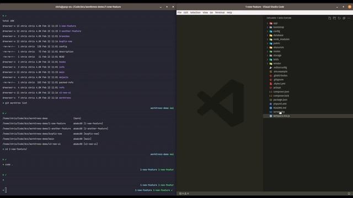Click the node_modules folder icon

(x=271, y=39)
